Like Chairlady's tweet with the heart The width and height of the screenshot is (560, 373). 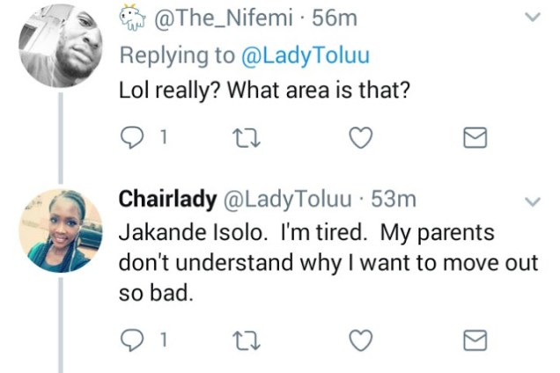click(x=360, y=339)
